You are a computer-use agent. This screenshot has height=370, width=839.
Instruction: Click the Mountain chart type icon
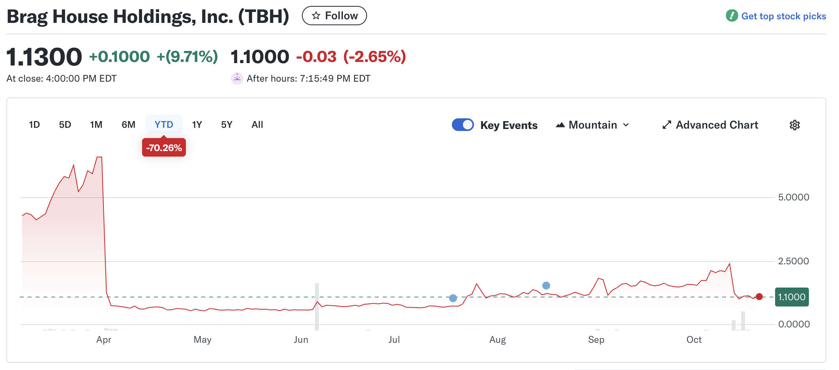(560, 125)
